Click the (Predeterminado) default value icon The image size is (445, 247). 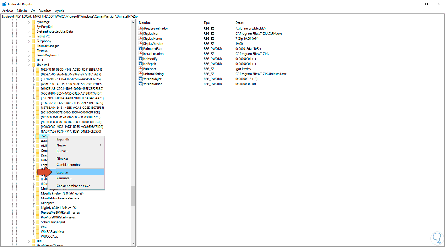[x=140, y=28]
